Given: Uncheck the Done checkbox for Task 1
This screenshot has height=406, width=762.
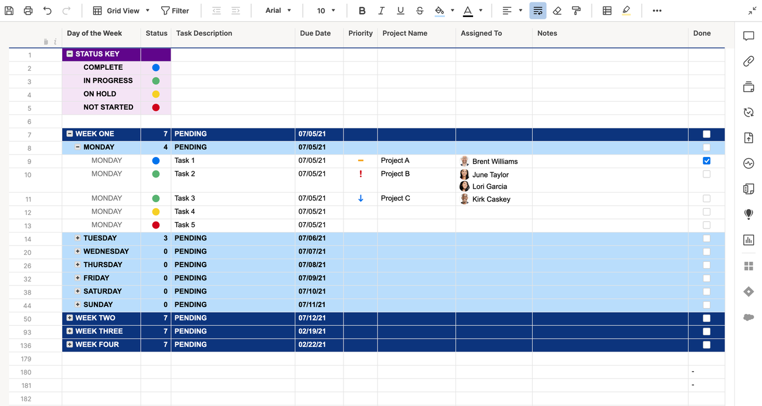Looking at the screenshot, I should (x=706, y=160).
